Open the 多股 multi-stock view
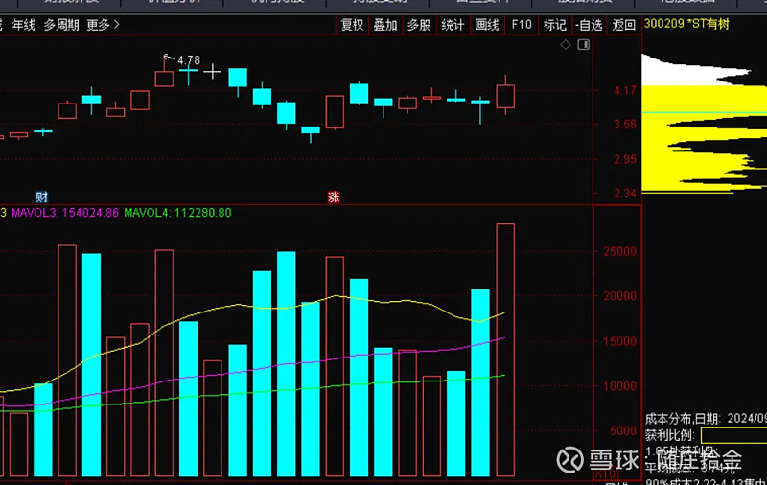The image size is (767, 485). pyautogui.click(x=419, y=25)
